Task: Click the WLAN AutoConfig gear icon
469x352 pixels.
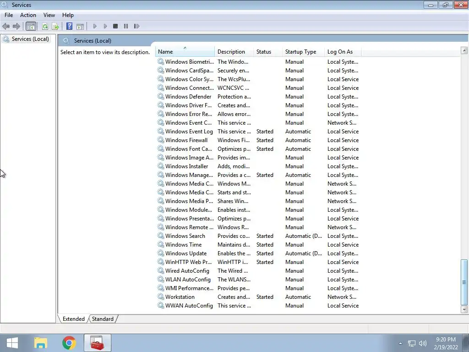Action: click(x=161, y=279)
